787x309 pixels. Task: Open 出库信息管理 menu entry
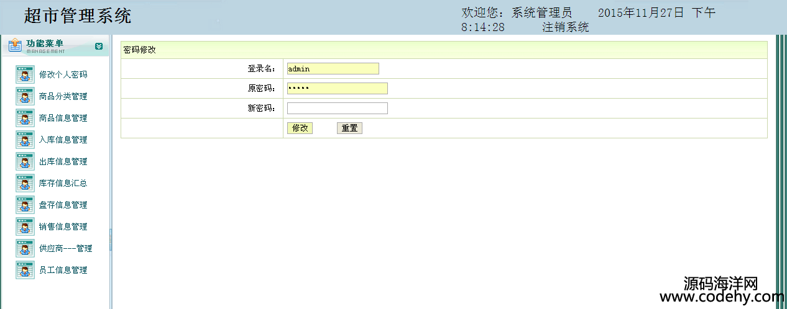[x=63, y=161]
